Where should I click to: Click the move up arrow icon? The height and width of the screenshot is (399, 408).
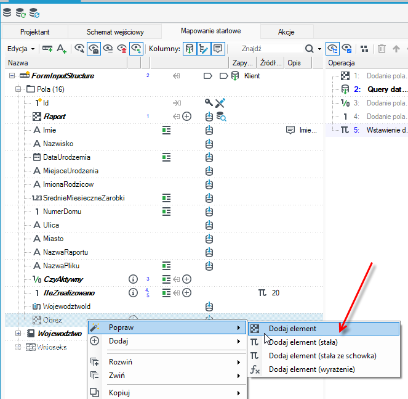(x=396, y=49)
